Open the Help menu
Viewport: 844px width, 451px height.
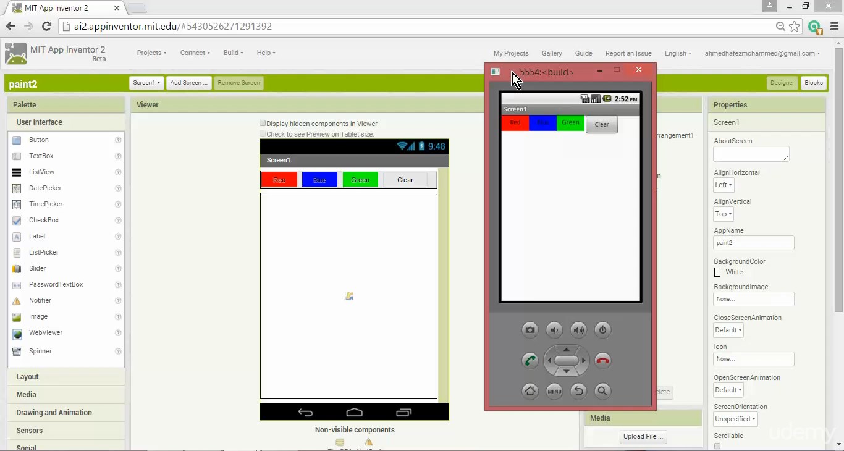pyautogui.click(x=266, y=53)
